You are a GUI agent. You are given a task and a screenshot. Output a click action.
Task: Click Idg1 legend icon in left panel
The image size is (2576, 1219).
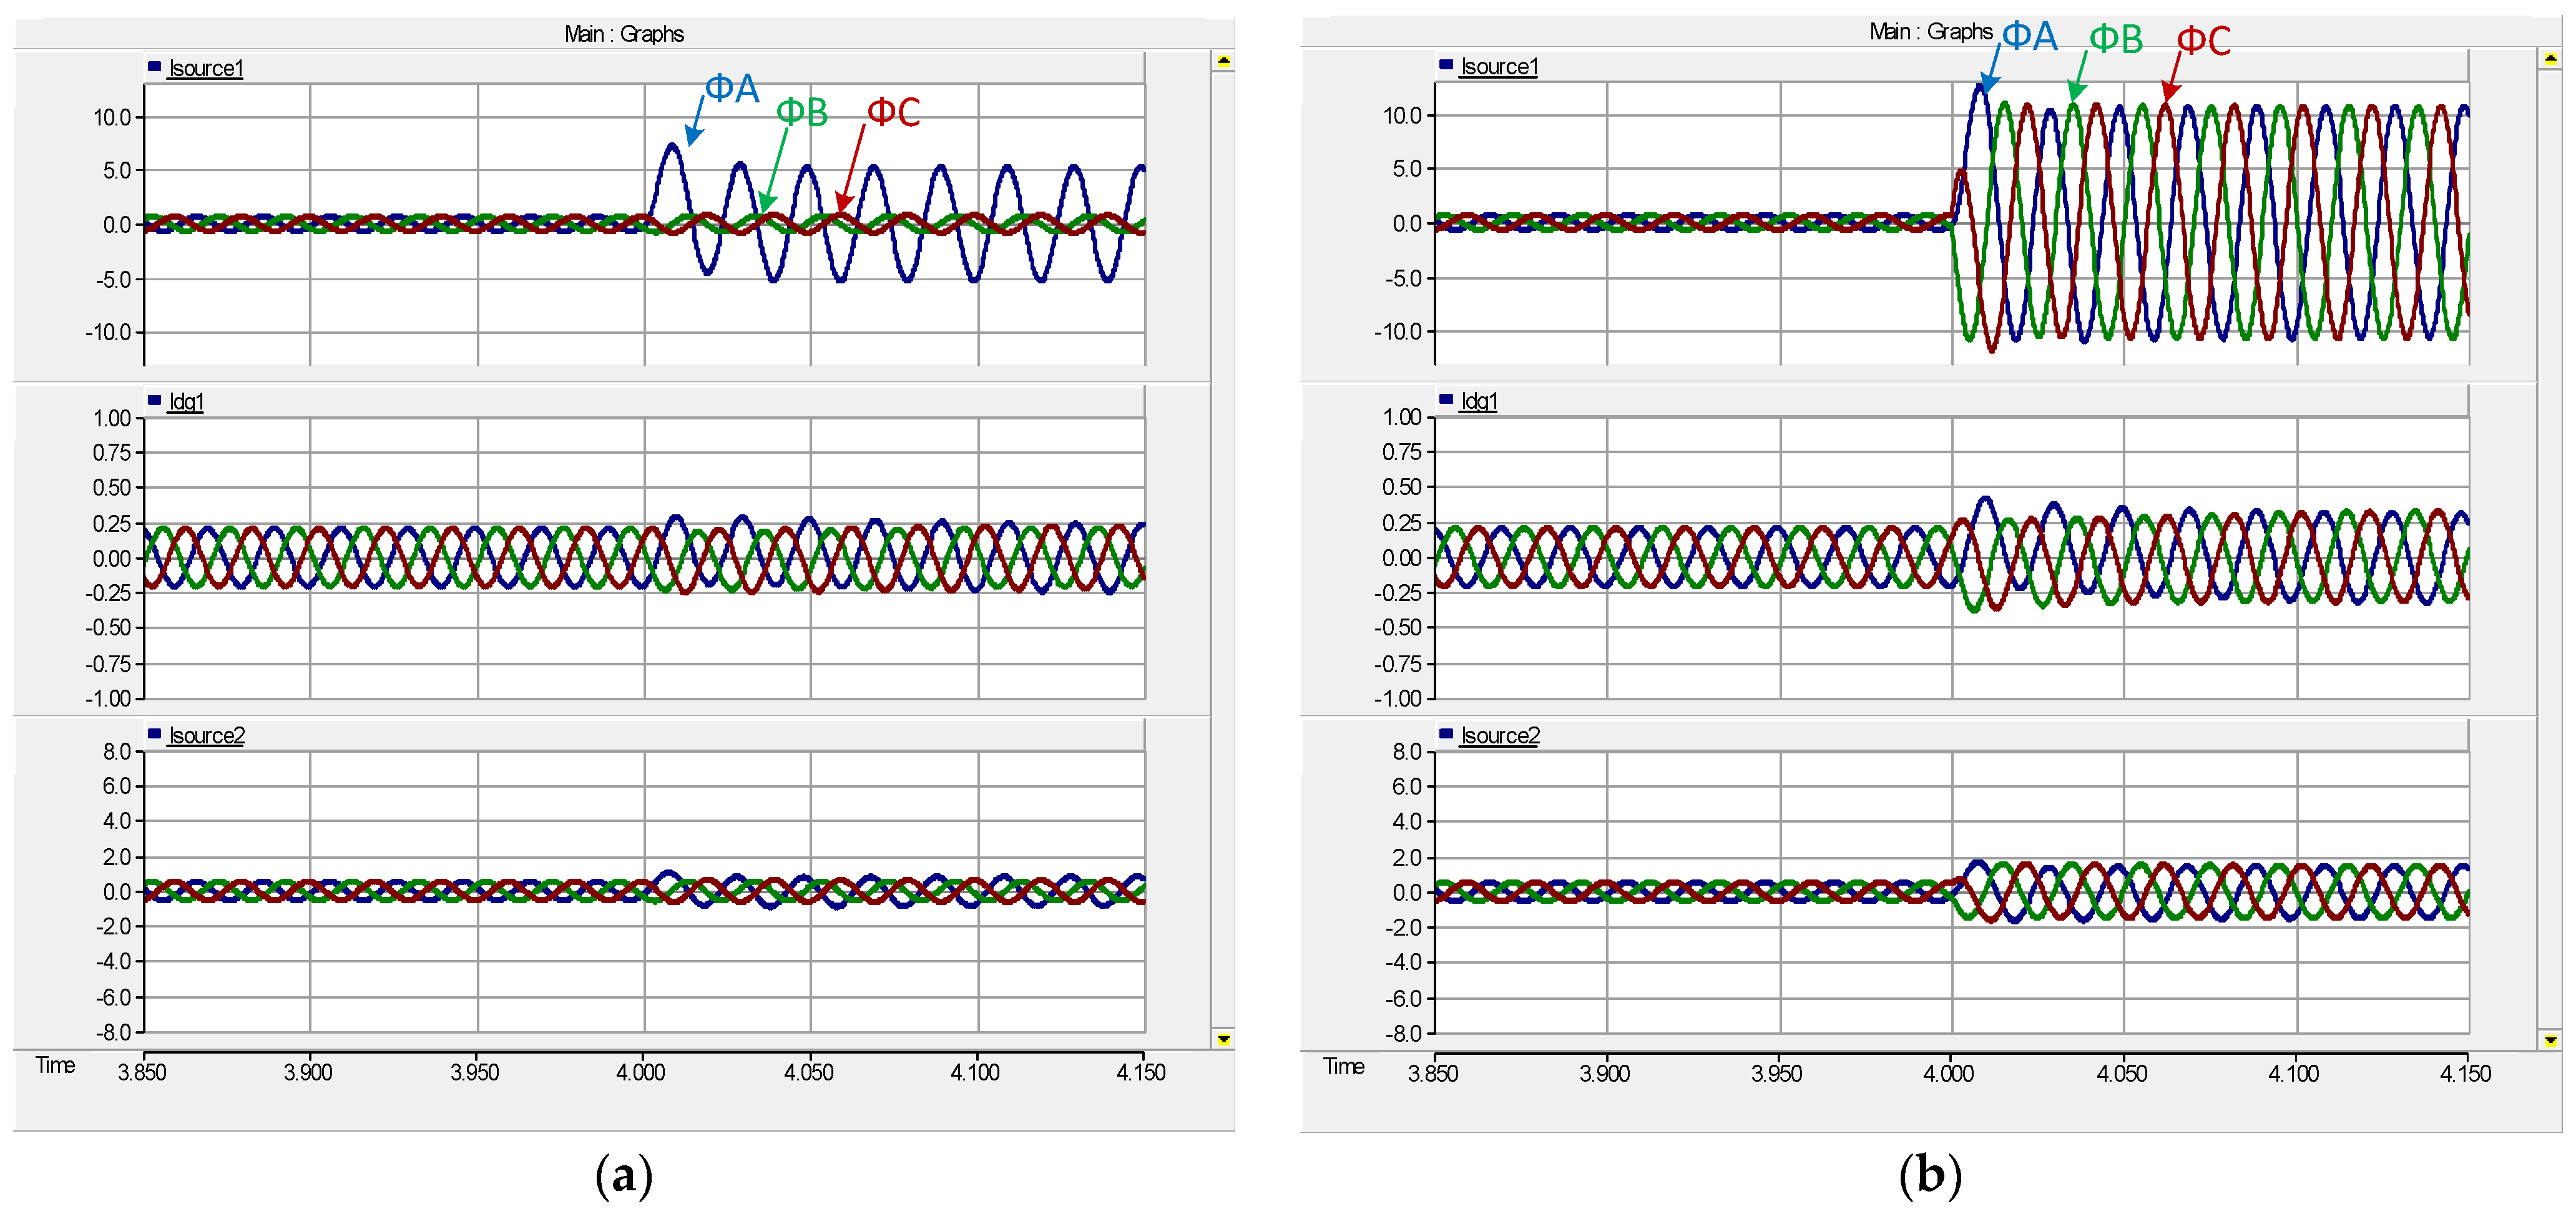point(154,400)
